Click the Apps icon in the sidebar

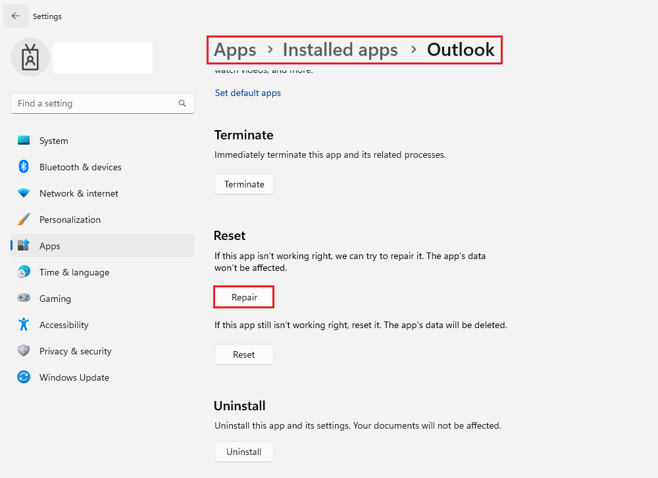pyautogui.click(x=24, y=245)
